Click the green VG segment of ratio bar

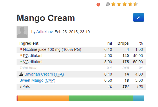(101, 98)
